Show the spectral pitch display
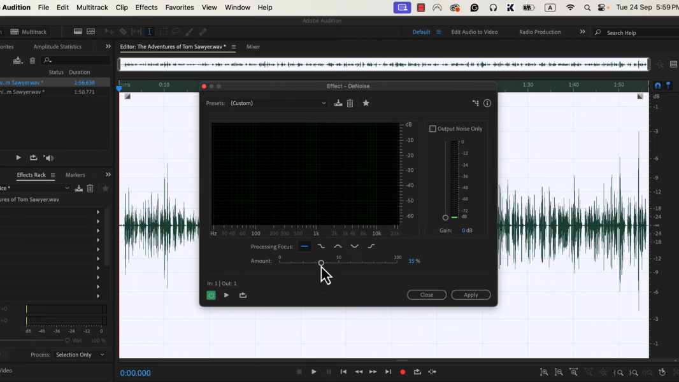 click(x=91, y=32)
